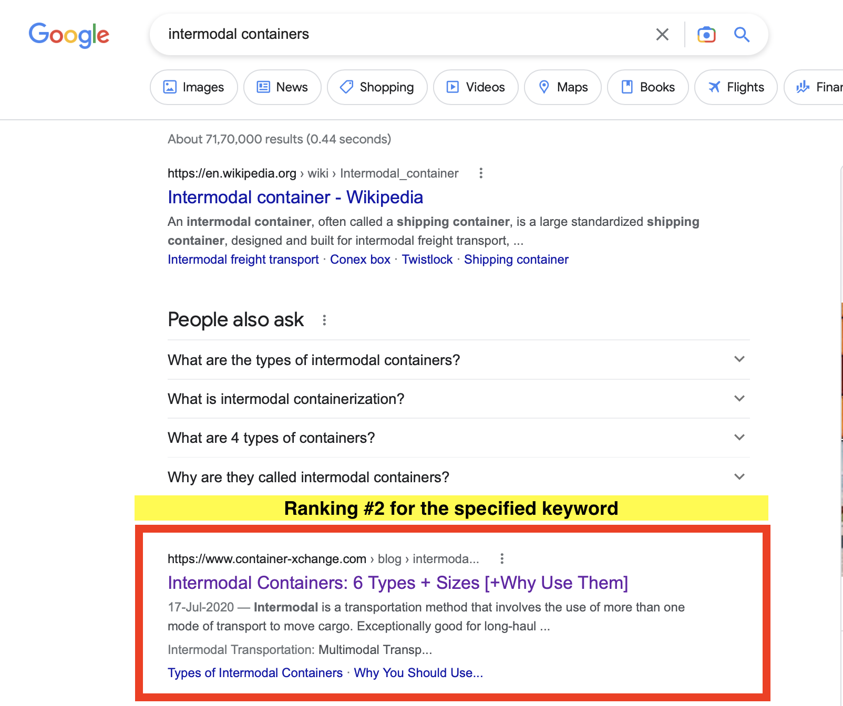
Task: Open search by image camera
Action: [x=706, y=35]
